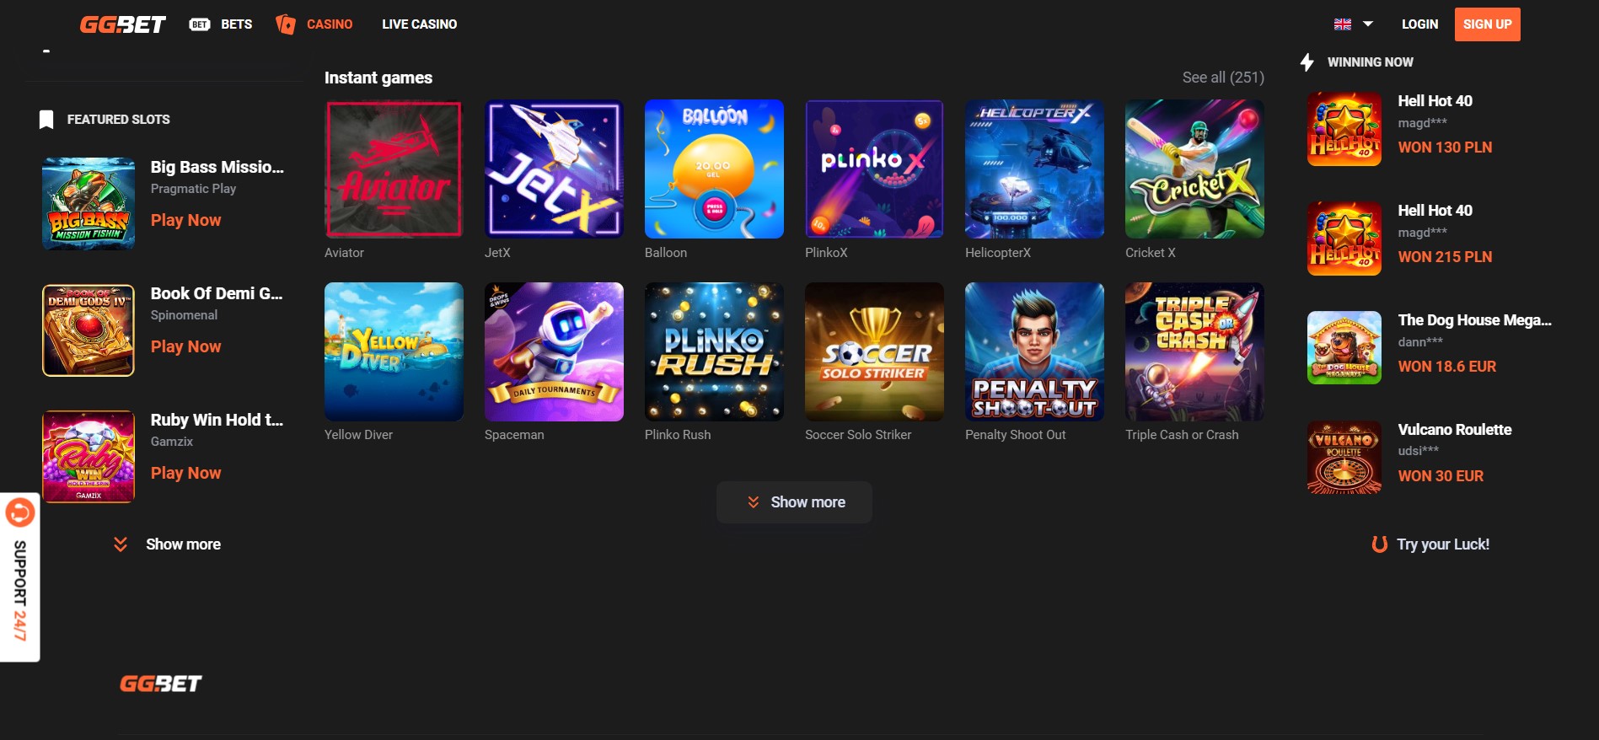Viewport: 1599px width, 740px height.
Task: Click the WON 18.6 EUR text
Action: point(1447,367)
